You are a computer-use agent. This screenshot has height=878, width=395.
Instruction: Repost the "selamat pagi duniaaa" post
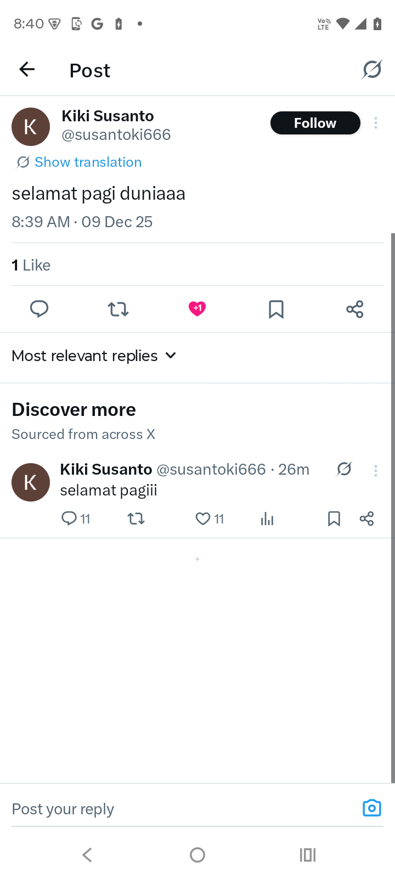click(118, 309)
